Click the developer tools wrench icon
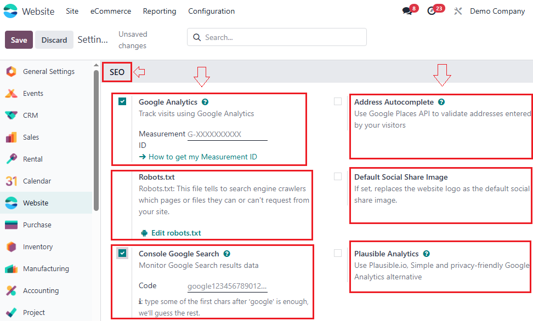Image resolution: width=533 pixels, height=321 pixels. 458,10
